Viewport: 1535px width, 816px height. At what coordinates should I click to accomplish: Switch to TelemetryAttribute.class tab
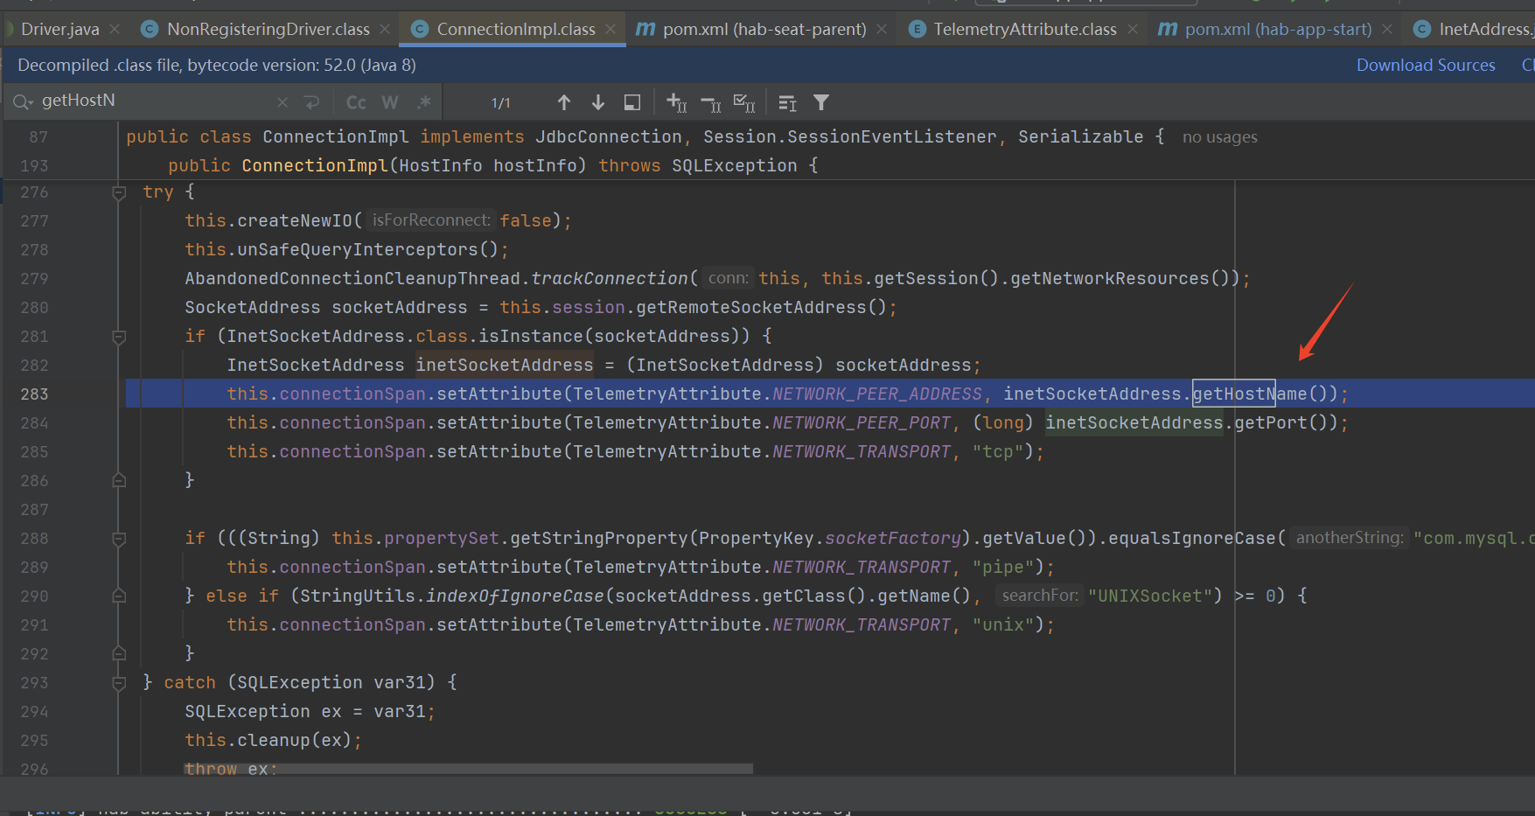coord(1024,29)
